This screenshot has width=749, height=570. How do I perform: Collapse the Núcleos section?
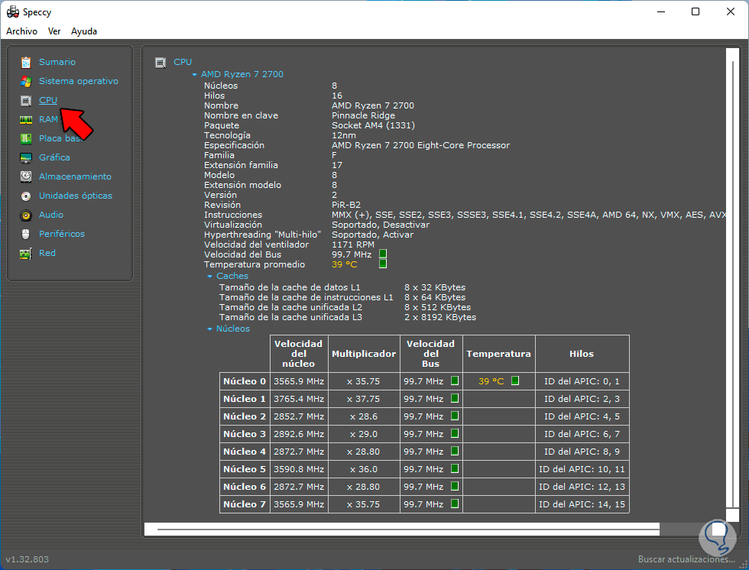(x=210, y=329)
